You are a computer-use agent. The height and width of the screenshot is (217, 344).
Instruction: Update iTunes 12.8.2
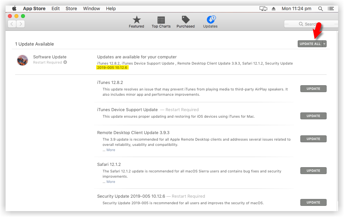point(313,89)
